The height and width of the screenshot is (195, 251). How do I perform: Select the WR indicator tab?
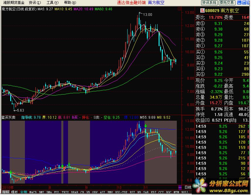pyautogui.click(x=139, y=192)
